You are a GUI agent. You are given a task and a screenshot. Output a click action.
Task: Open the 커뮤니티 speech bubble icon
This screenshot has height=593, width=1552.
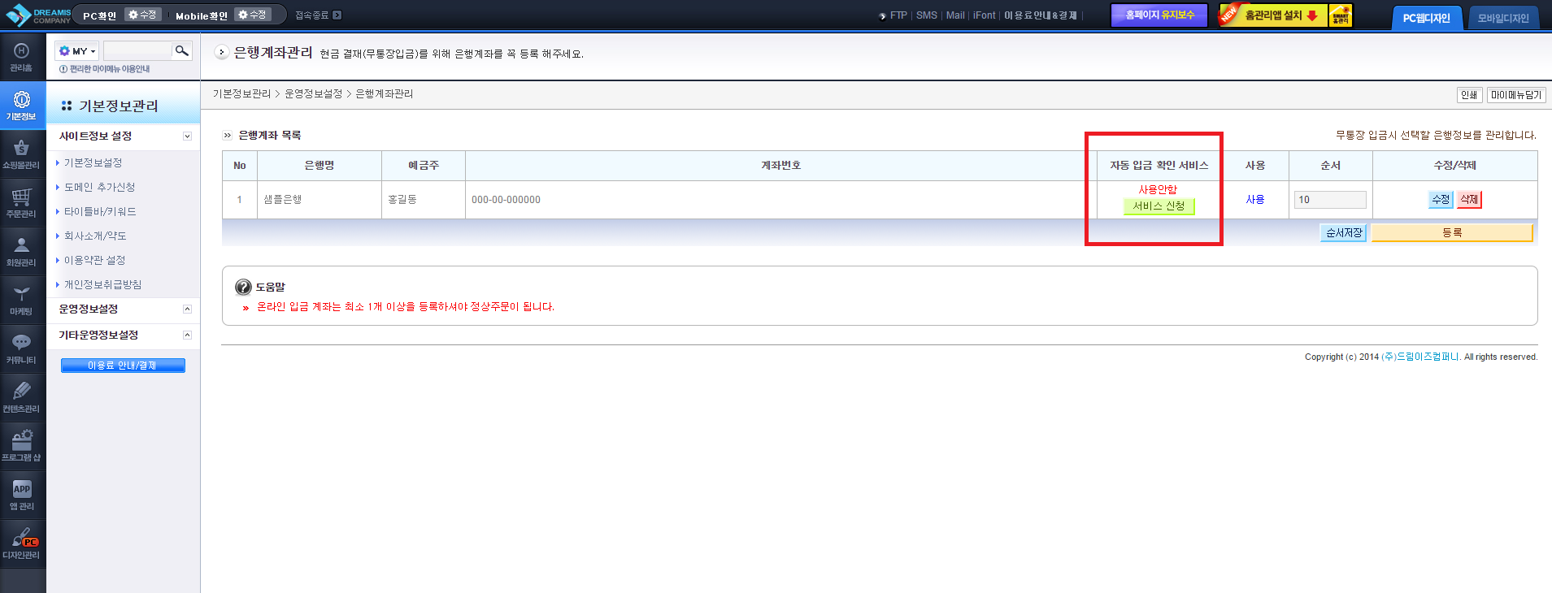pos(22,349)
